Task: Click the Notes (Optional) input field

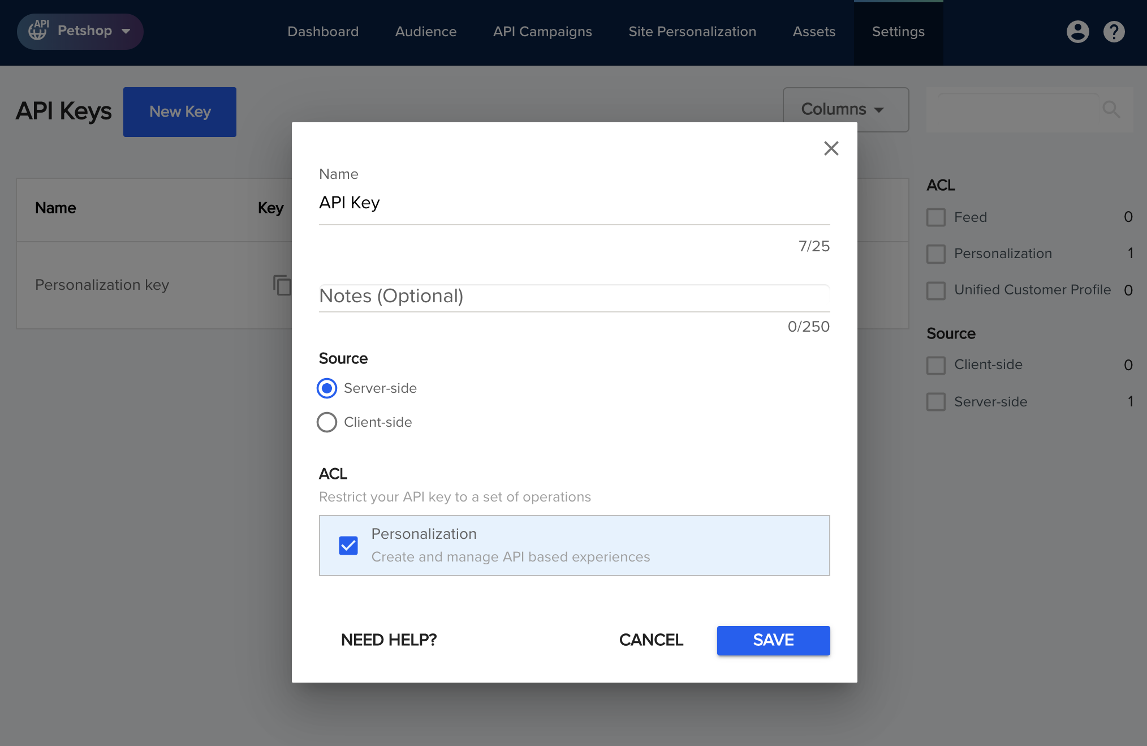Action: [x=573, y=297]
